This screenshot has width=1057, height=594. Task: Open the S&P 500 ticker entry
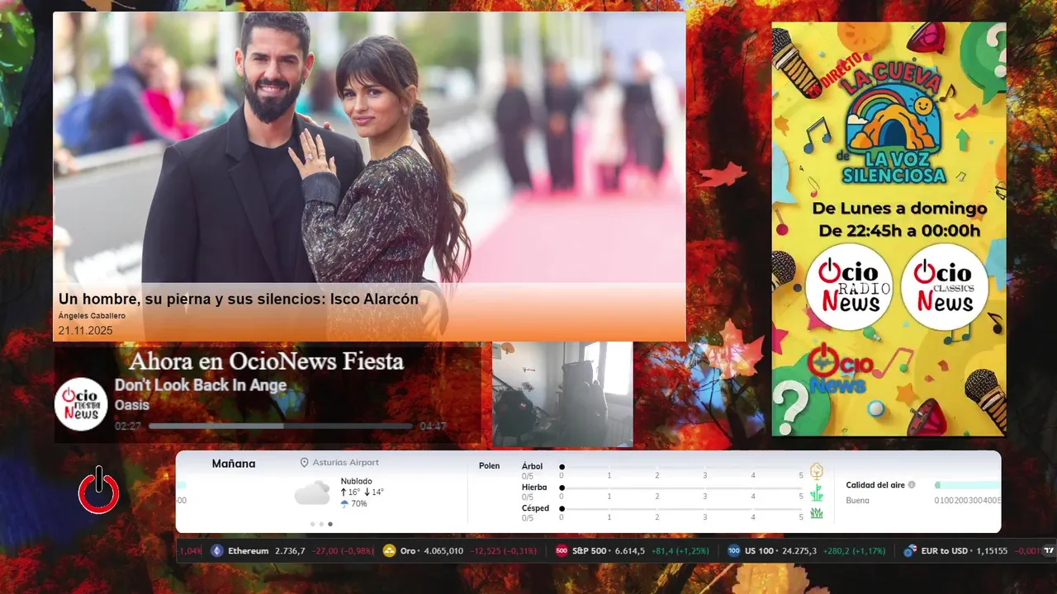[632, 551]
